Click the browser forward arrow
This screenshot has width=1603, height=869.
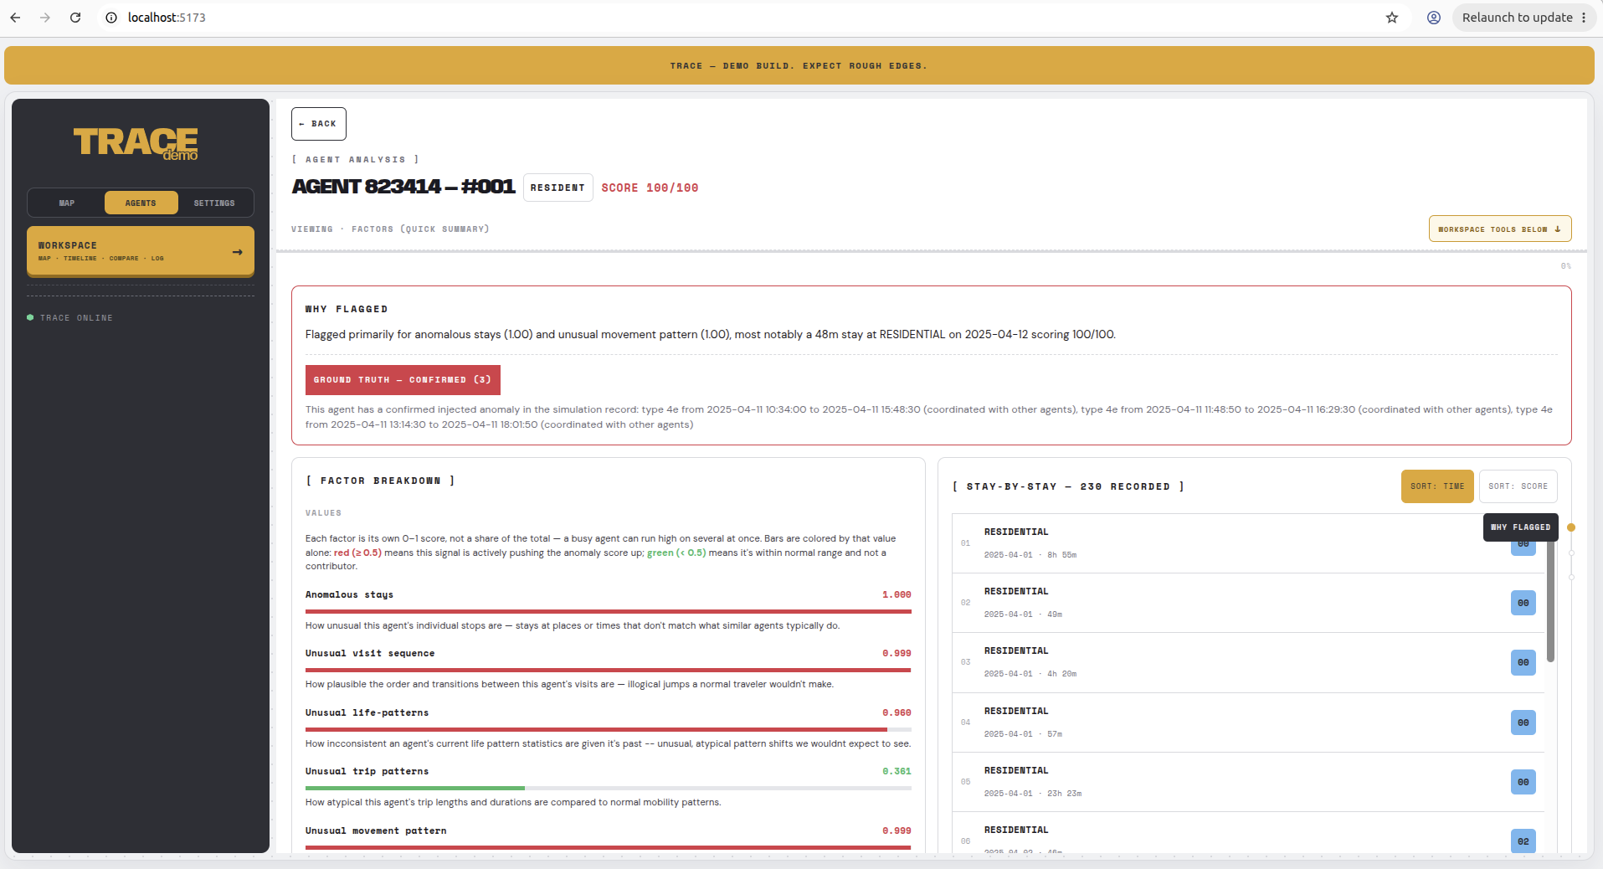[x=45, y=18]
